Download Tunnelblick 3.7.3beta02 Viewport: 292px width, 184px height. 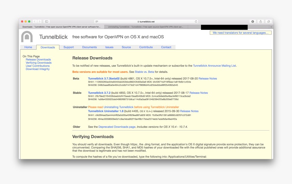click(104, 78)
